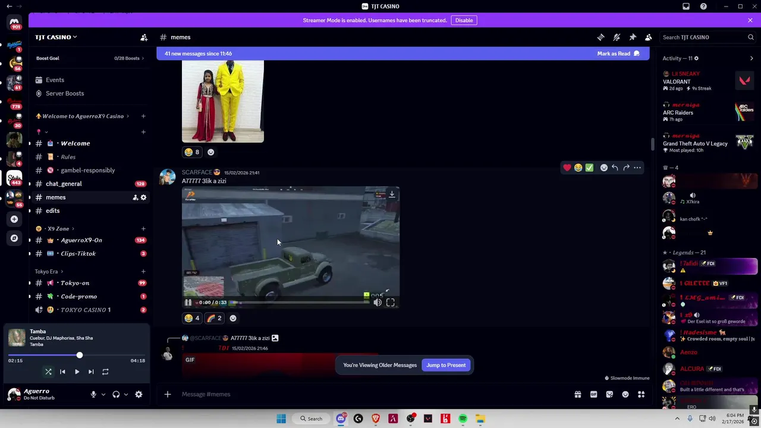Seek the Spotify track progress slider

[78, 355]
